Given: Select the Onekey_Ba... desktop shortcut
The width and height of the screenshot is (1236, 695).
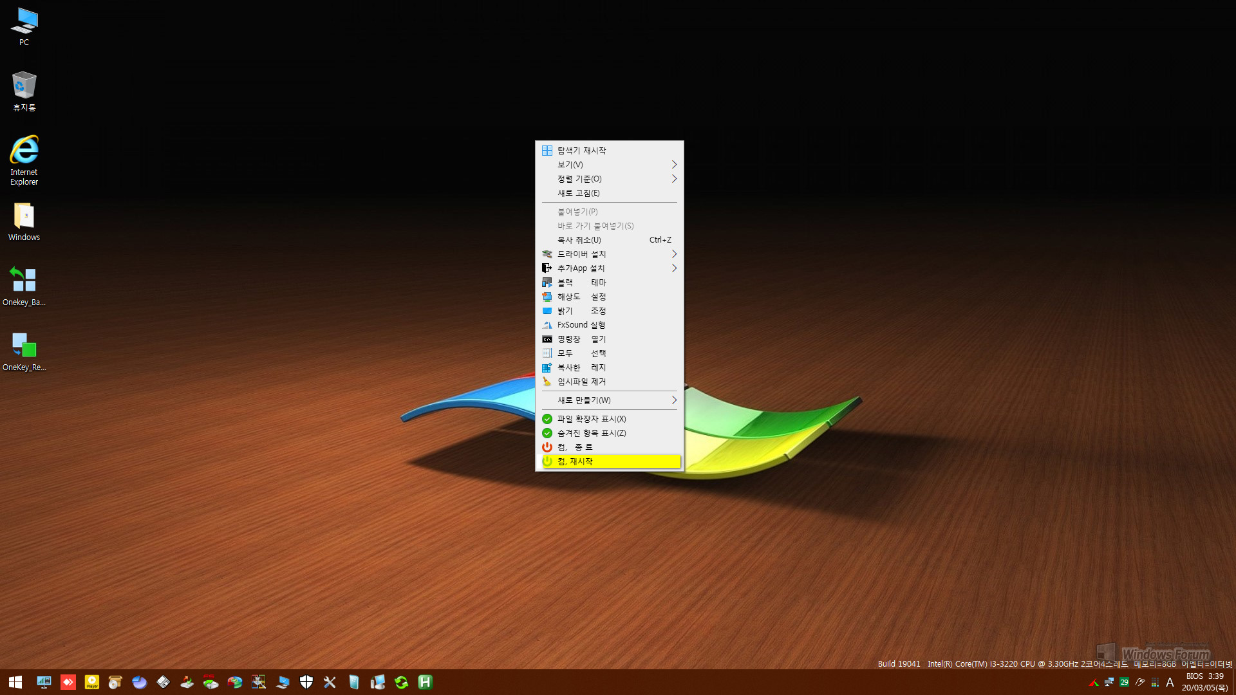Looking at the screenshot, I should pyautogui.click(x=24, y=286).
